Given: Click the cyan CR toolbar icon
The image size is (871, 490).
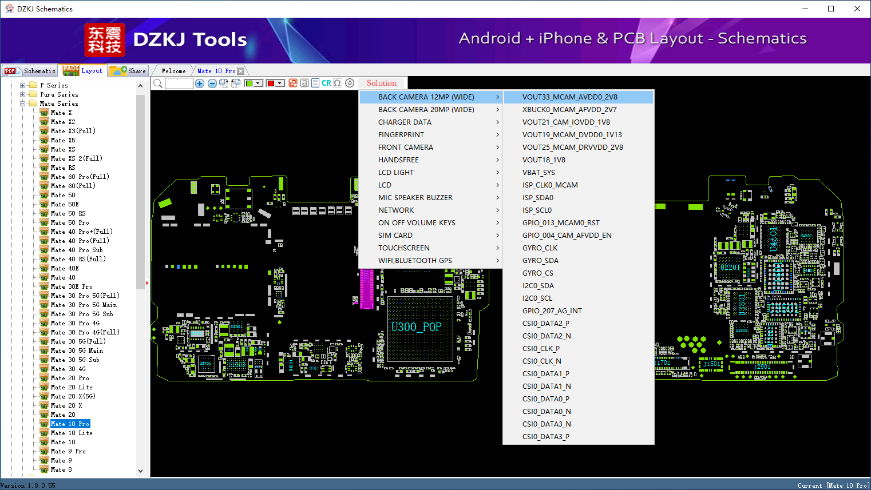Looking at the screenshot, I should point(326,83).
